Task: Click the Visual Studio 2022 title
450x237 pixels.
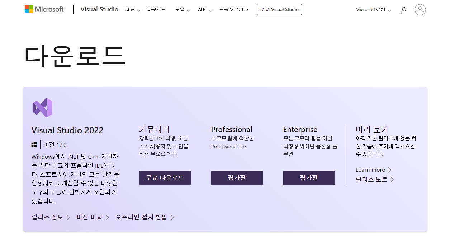Action: pyautogui.click(x=67, y=130)
